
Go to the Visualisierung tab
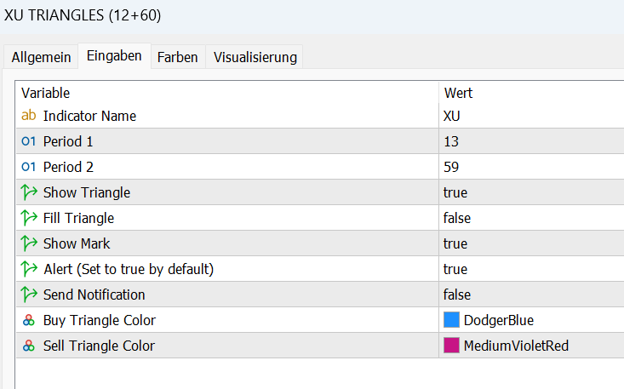255,57
